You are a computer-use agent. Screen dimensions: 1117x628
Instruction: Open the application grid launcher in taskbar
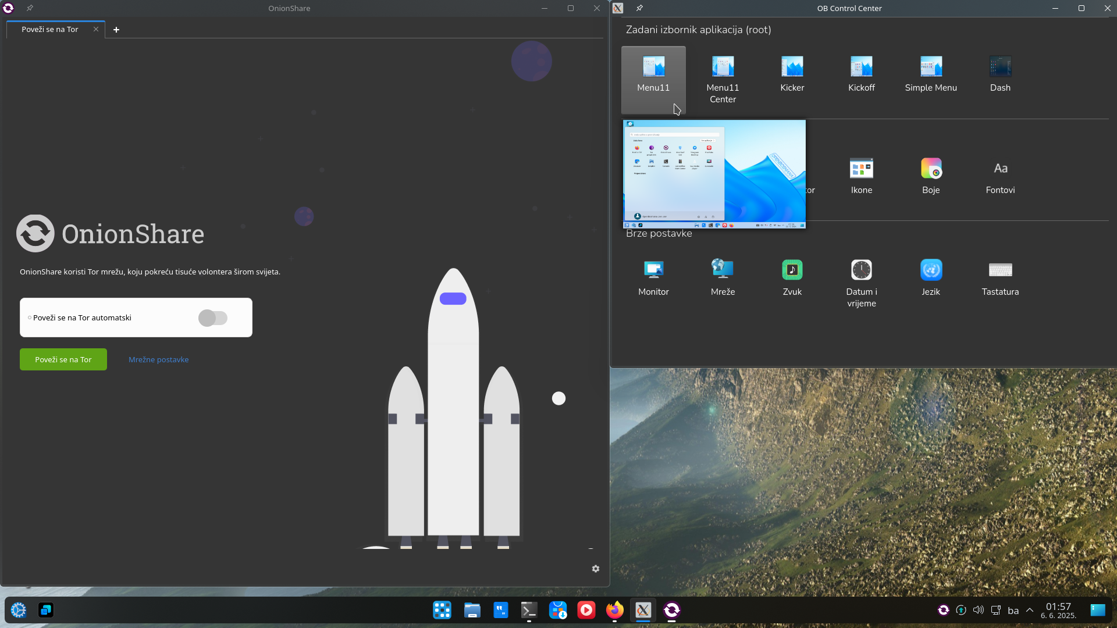point(442,610)
